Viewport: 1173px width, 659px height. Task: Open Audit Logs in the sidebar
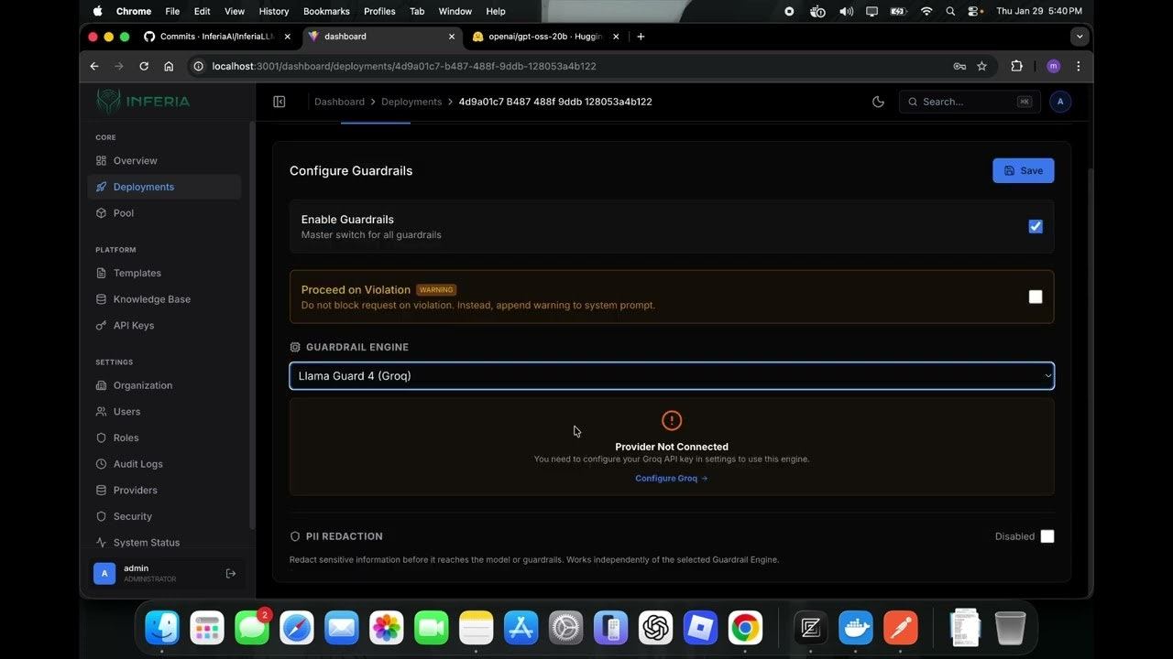click(137, 464)
